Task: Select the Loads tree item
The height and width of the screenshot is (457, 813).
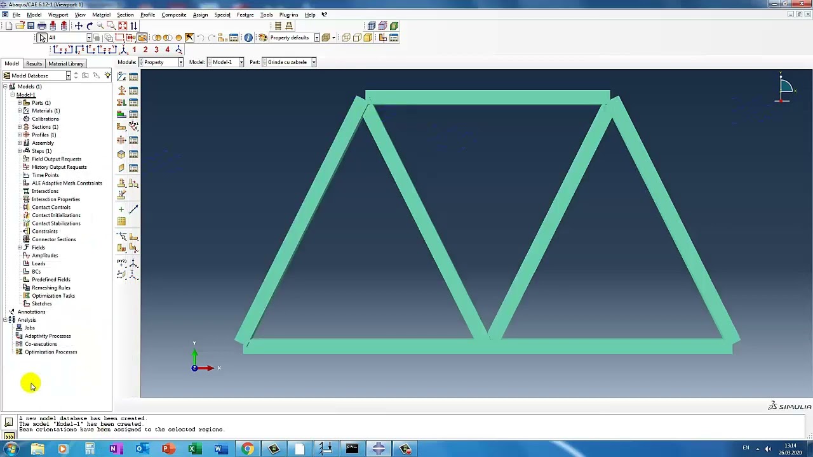Action: (x=39, y=263)
